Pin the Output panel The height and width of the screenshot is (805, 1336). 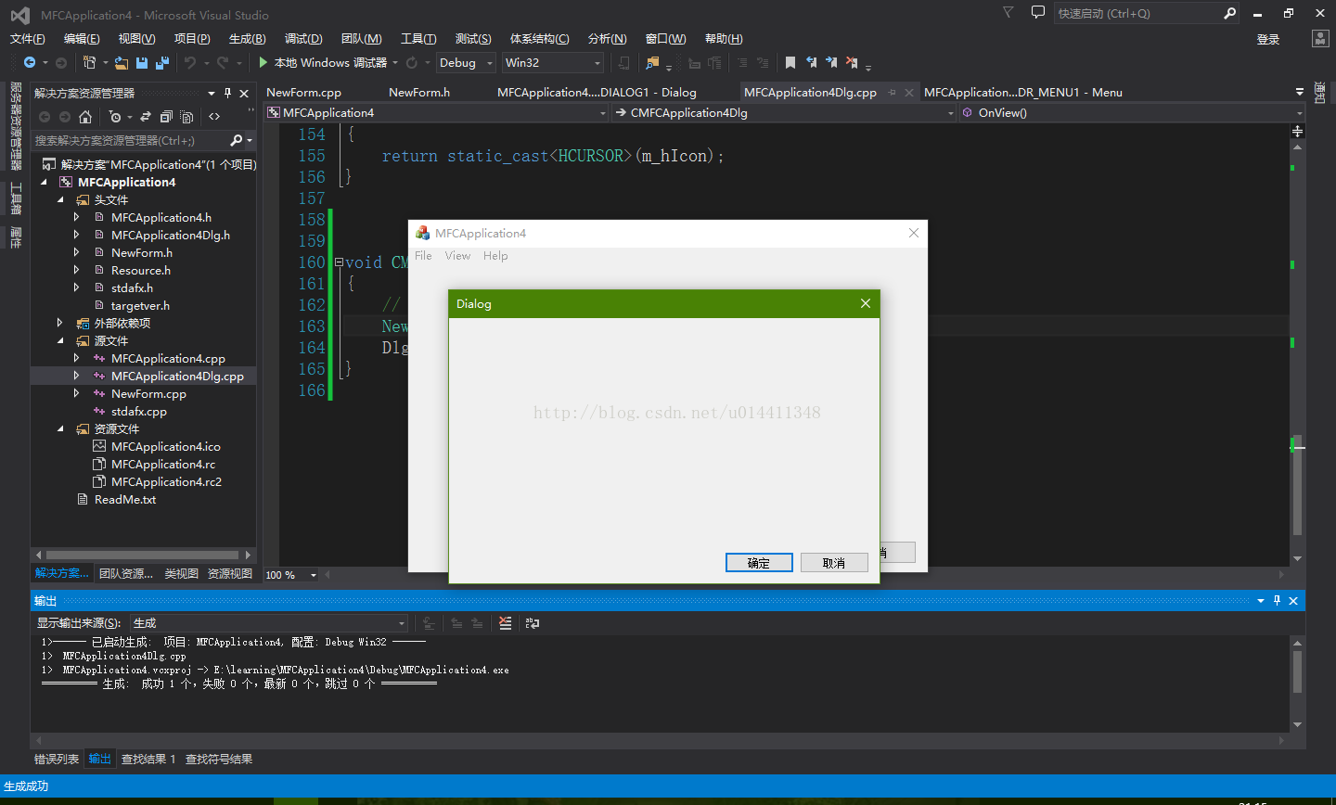pyautogui.click(x=1277, y=601)
